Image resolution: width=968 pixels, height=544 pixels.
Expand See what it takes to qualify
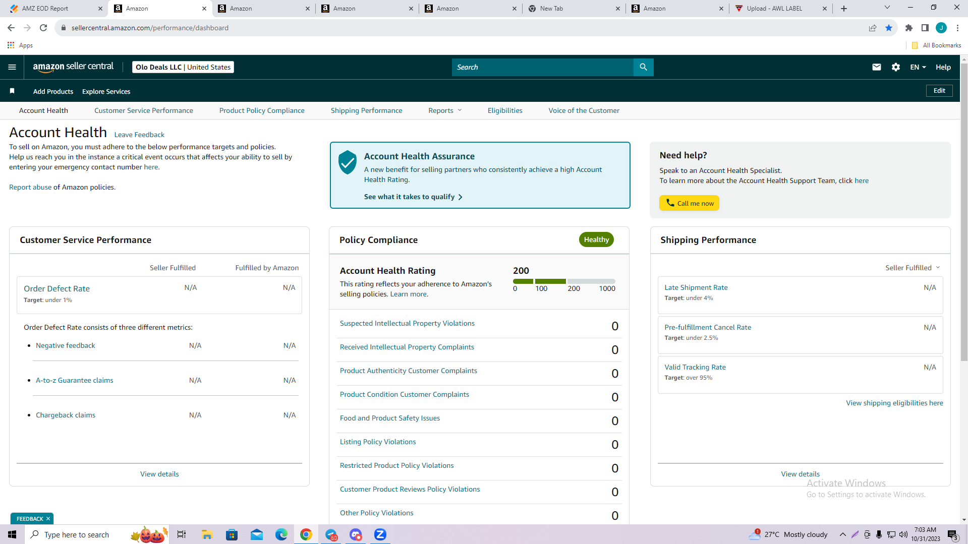413,197
